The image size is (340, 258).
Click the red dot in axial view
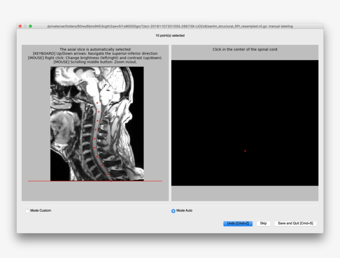point(245,151)
